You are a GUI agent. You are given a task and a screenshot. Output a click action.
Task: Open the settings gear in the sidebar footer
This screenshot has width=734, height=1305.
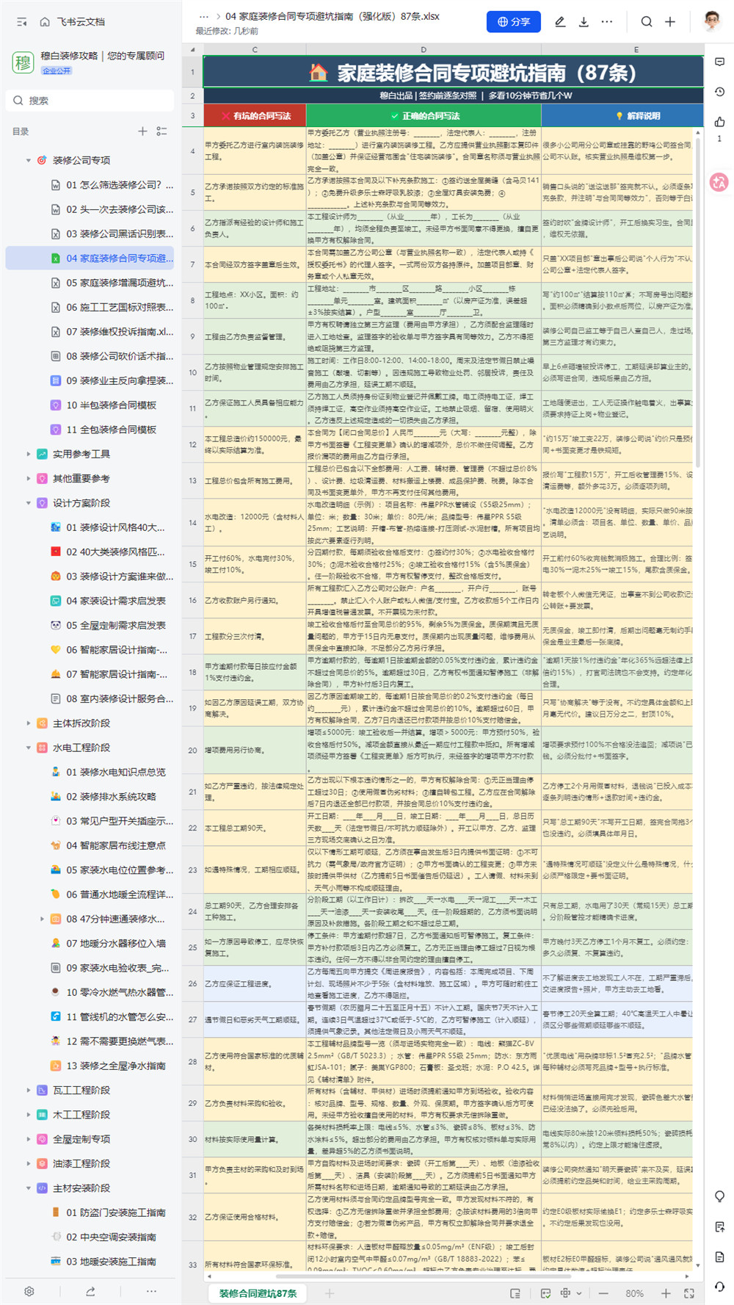[29, 1291]
